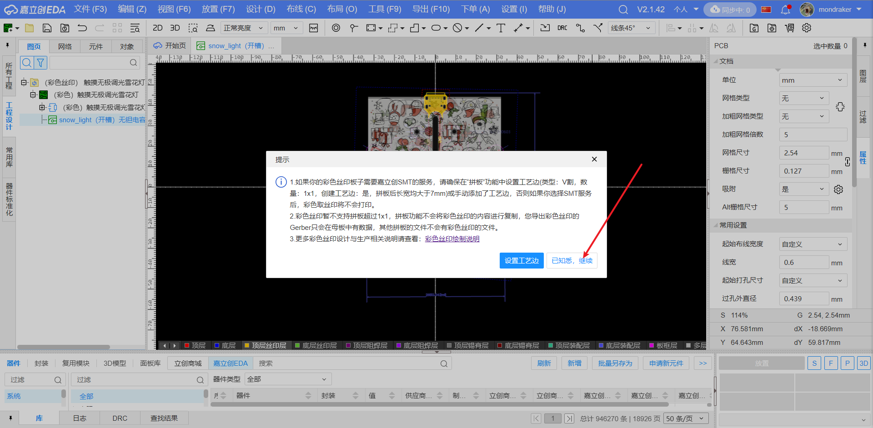Click the 刷新 refresh button
Screen dimensions: 873x428
(544, 363)
